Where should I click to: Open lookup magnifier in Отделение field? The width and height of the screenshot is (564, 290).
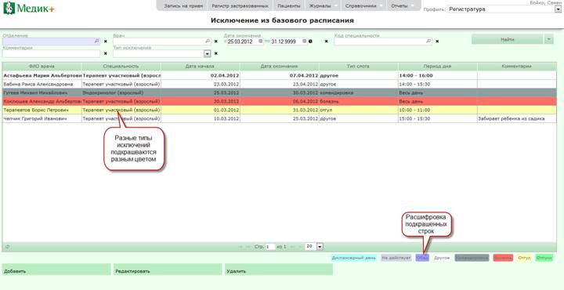96,42
